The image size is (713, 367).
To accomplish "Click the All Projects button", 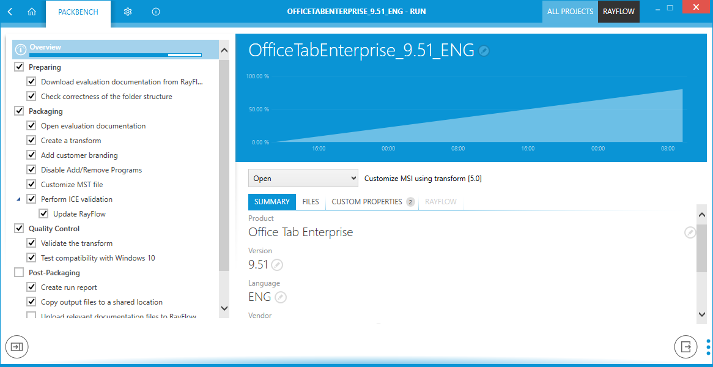I will (x=570, y=12).
